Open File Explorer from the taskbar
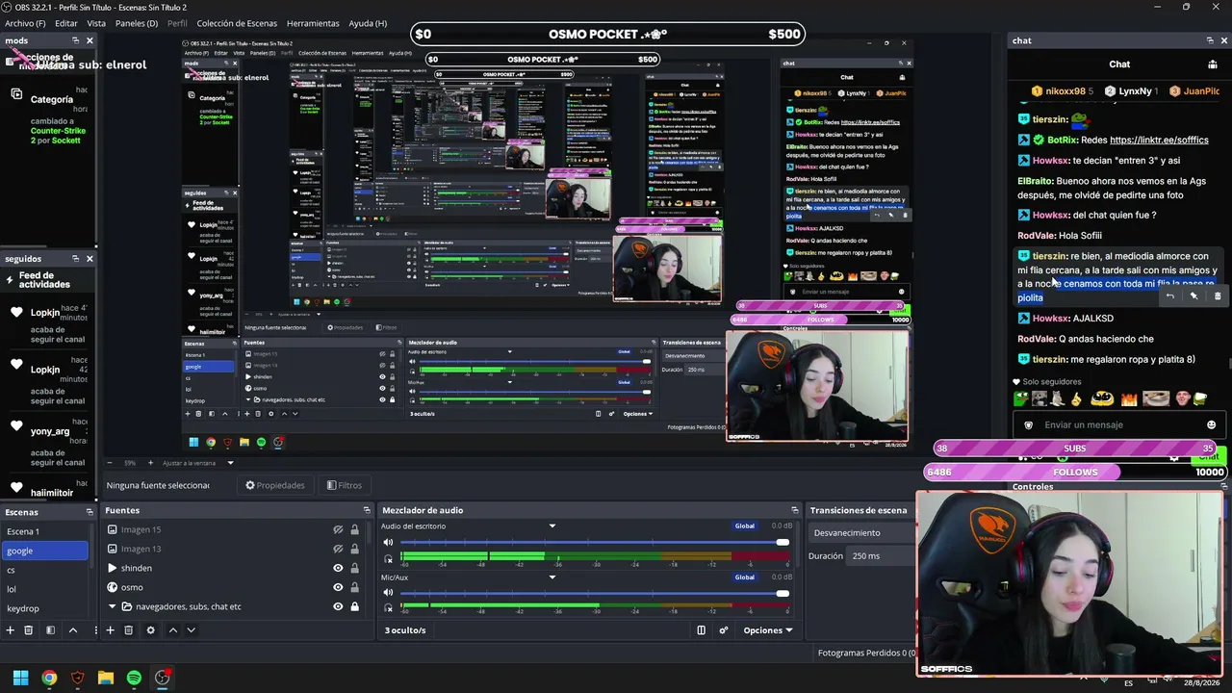The image size is (1232, 693). 106,678
